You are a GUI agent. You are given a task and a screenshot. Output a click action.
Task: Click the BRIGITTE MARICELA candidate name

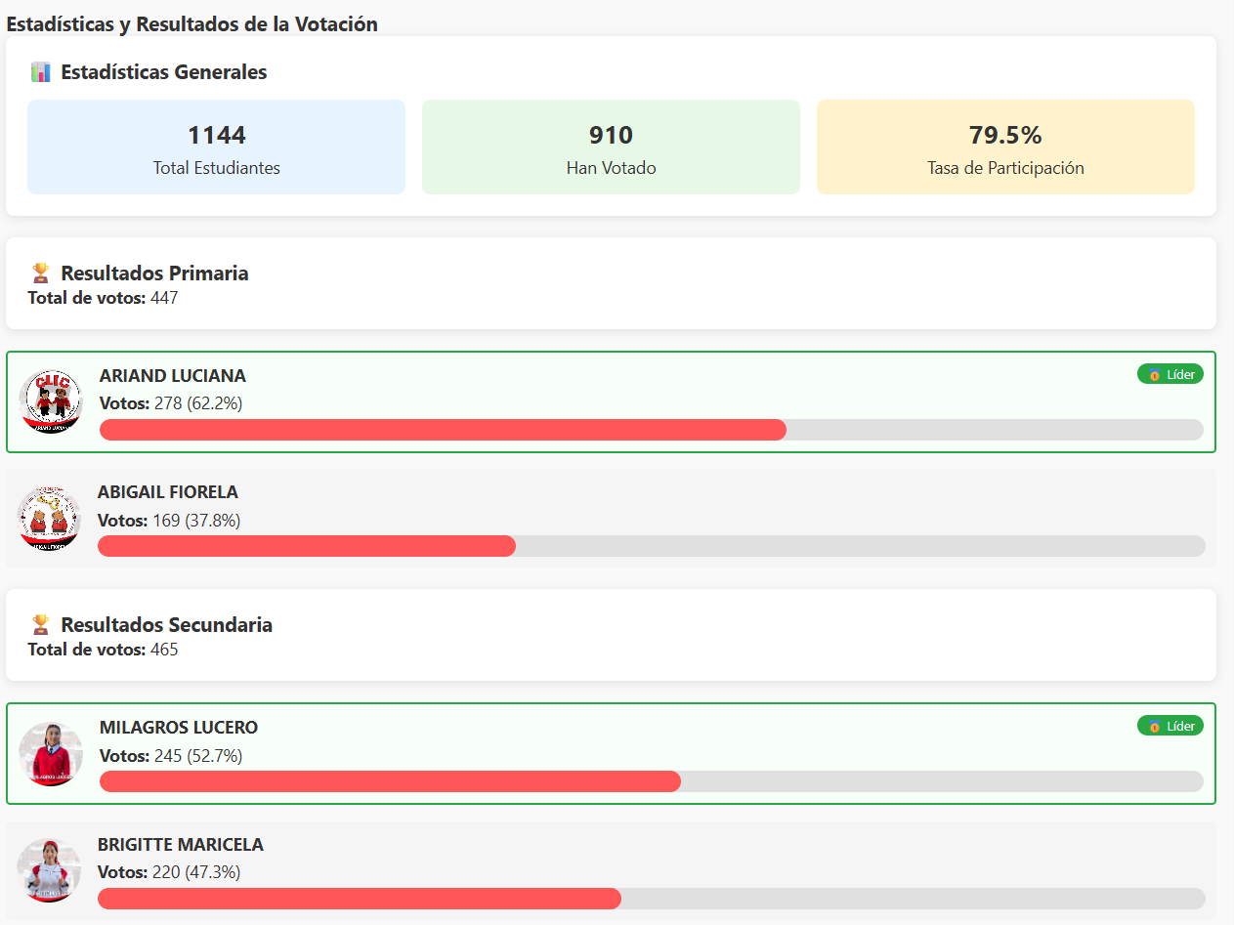tap(181, 845)
